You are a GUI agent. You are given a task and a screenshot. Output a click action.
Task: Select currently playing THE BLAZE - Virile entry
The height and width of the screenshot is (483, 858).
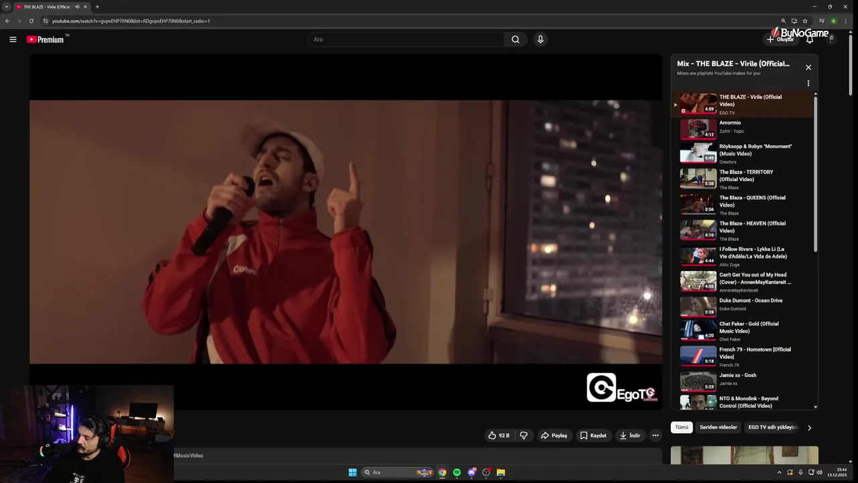coord(743,104)
